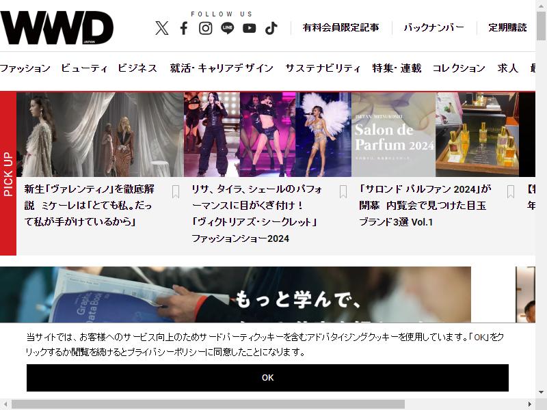Open the 特集・連載 menu

point(397,68)
